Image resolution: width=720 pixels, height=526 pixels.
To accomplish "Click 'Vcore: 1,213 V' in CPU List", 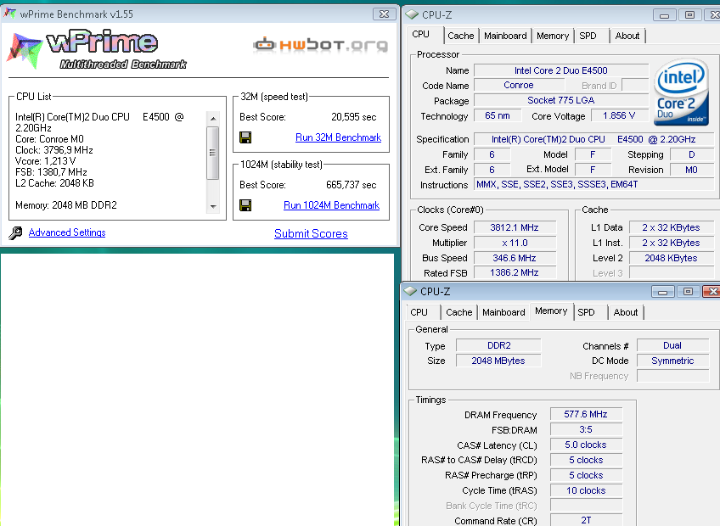I will [x=46, y=161].
